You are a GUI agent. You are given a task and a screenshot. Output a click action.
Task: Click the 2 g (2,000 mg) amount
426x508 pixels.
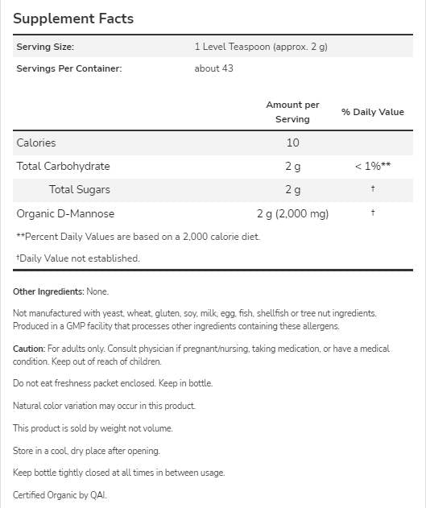[292, 213]
